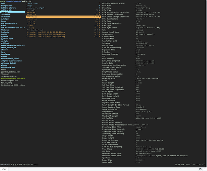Select the sniffnet folder
Image resolution: width=207 pixels, height=171 pixels.
pyautogui.click(x=5, y=43)
